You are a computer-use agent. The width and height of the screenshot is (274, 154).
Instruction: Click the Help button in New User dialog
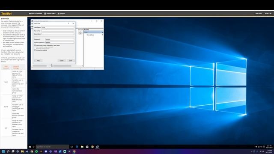tap(38, 61)
